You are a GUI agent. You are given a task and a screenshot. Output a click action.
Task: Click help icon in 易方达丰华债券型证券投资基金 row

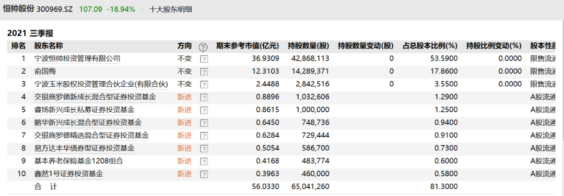(204, 149)
